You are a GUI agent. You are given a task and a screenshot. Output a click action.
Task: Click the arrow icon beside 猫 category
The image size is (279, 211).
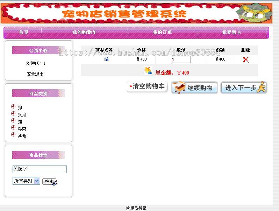(x=13, y=120)
